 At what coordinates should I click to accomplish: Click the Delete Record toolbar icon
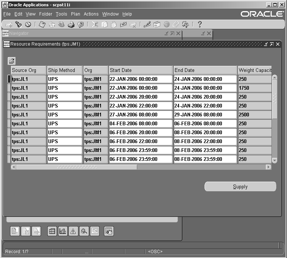133,24
